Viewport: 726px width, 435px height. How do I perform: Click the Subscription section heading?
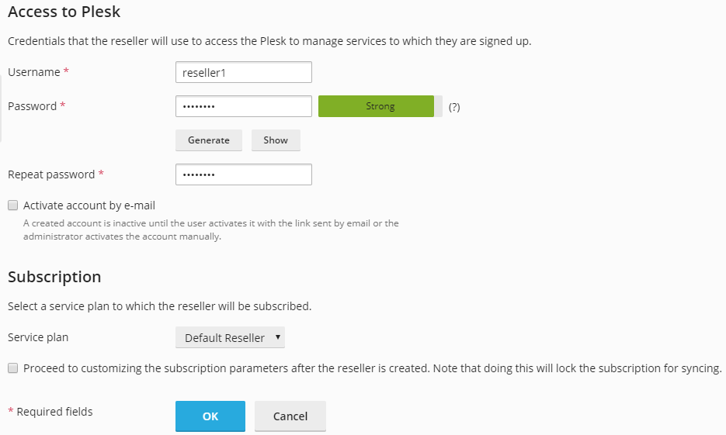54,277
